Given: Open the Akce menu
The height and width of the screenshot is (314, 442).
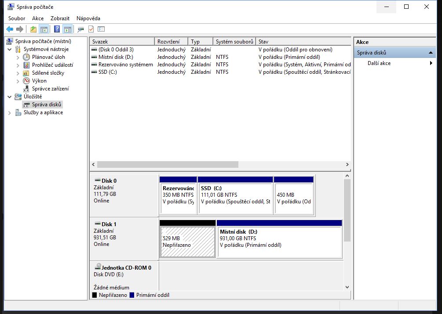Looking at the screenshot, I should [x=38, y=18].
